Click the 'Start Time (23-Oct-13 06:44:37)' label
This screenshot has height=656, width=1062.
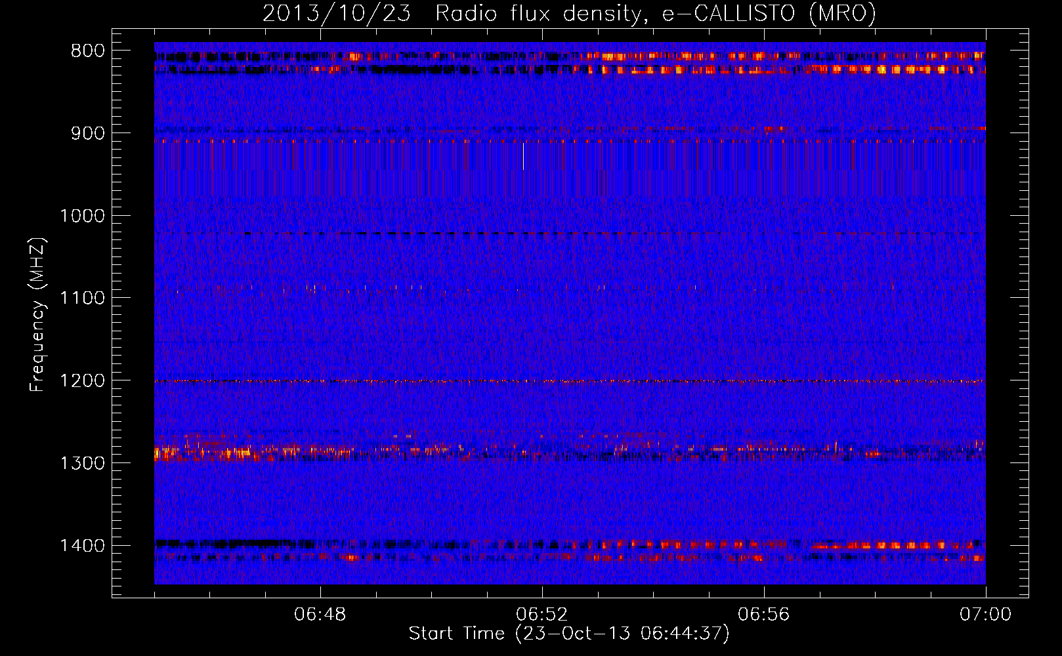point(569,634)
